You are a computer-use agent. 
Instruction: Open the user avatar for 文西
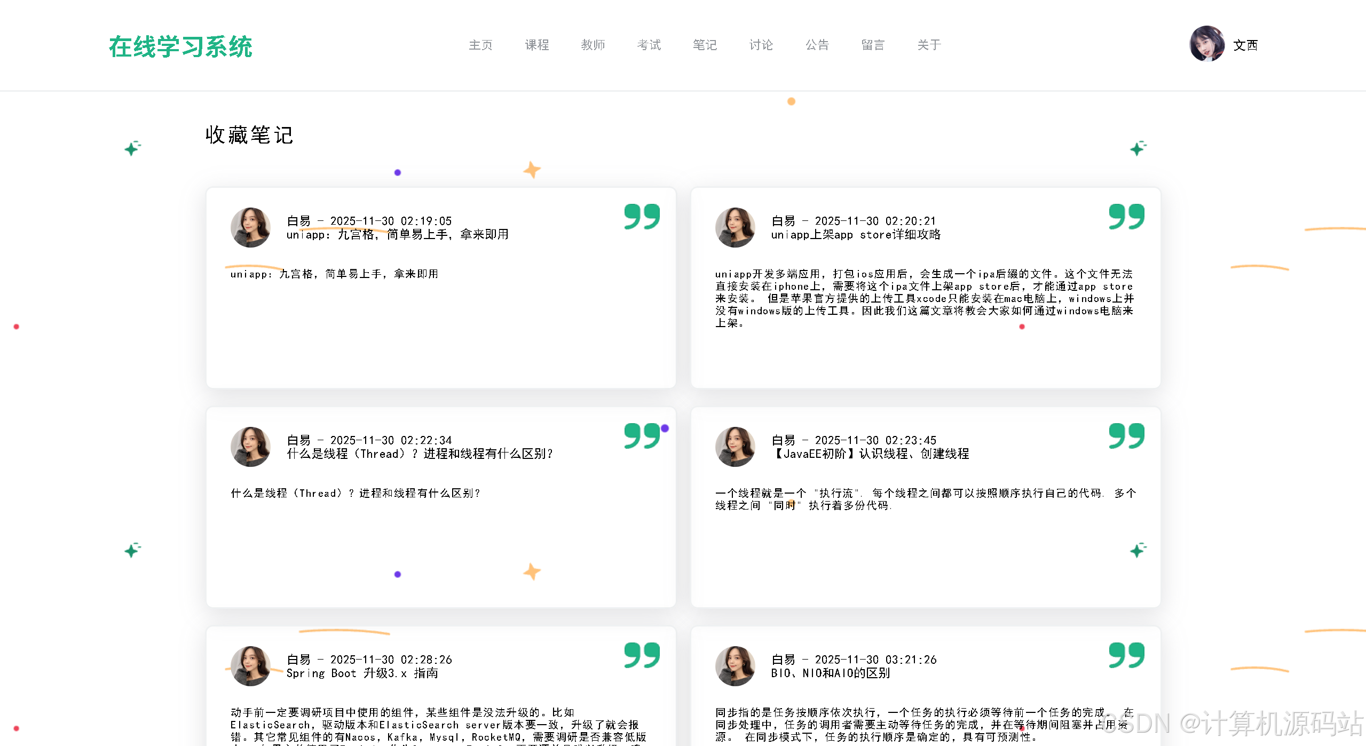click(x=1209, y=45)
